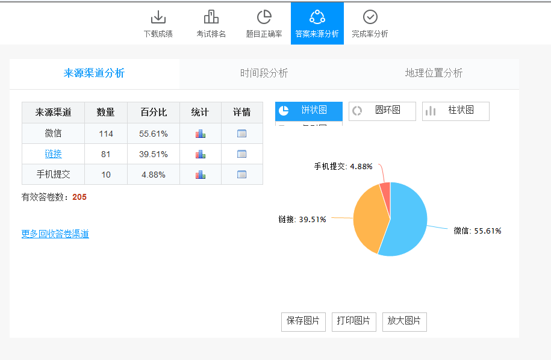Open details list icon for 手机提交 row
This screenshot has height=360, width=551.
click(x=242, y=175)
